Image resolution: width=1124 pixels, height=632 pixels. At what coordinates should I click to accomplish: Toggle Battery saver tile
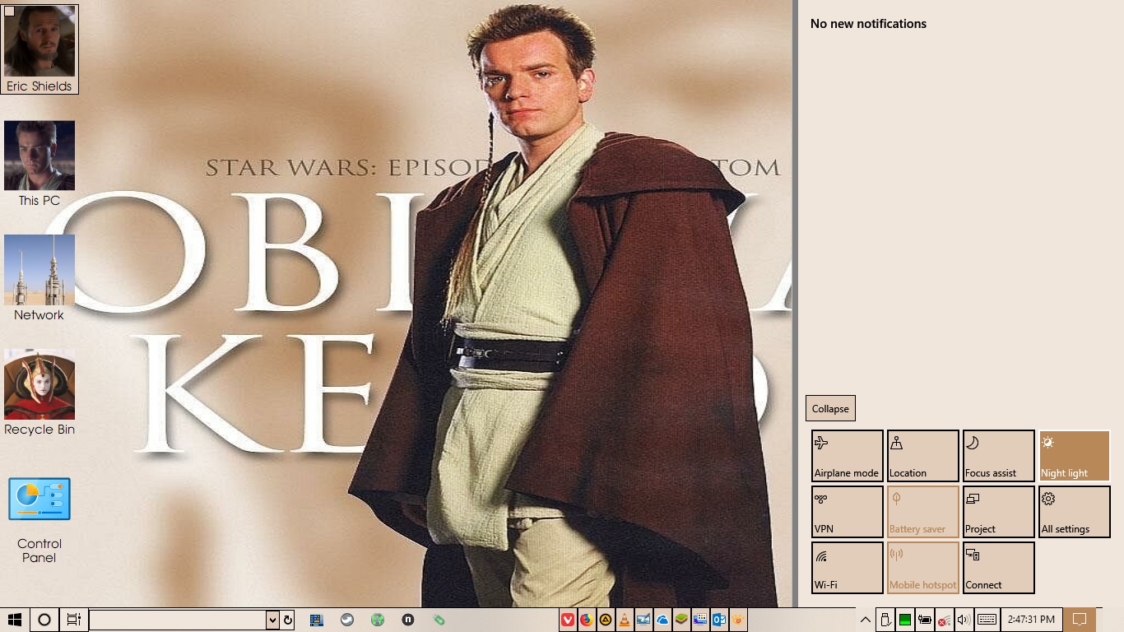click(x=923, y=511)
